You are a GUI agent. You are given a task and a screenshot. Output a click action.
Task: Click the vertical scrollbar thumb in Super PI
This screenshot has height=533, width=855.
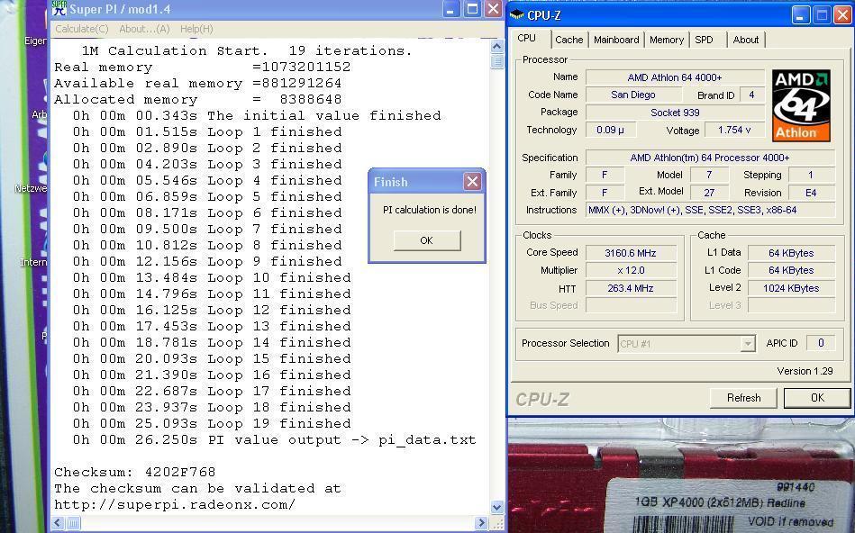coord(496,60)
